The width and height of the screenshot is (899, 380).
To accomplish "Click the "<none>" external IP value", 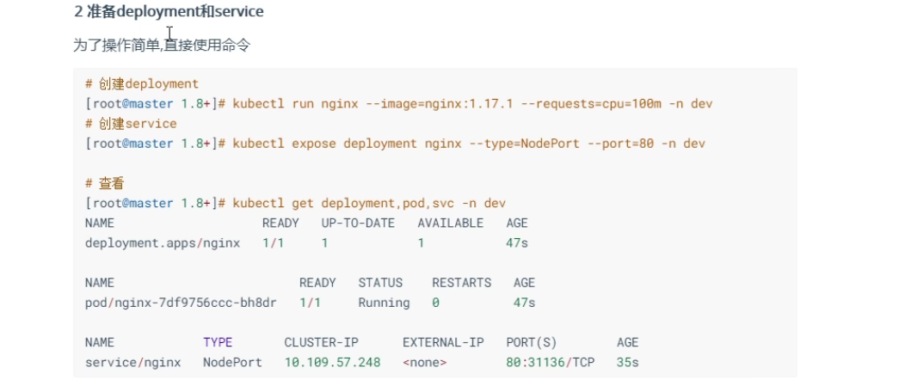I will click(424, 362).
